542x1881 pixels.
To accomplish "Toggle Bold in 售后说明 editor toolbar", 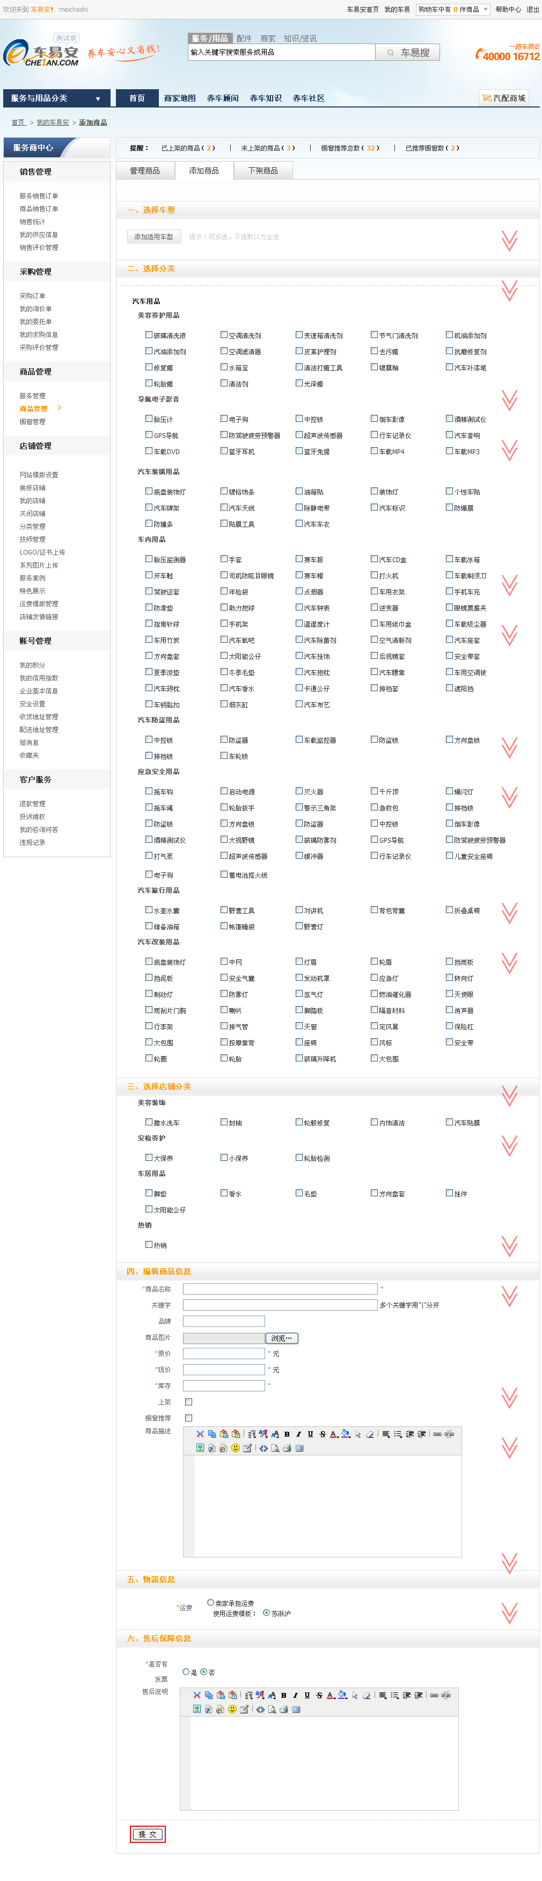I will (283, 1695).
